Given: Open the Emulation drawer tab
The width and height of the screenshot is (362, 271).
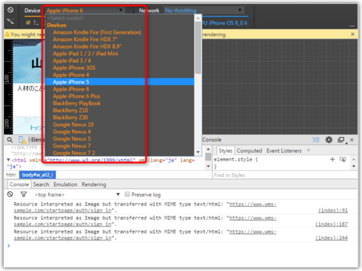Looking at the screenshot, I should [66, 185].
